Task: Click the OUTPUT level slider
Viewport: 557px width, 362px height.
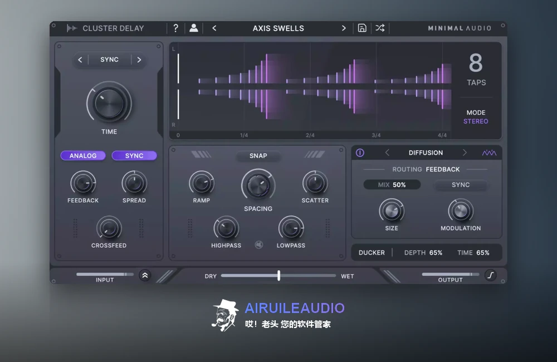Action: tap(450, 274)
